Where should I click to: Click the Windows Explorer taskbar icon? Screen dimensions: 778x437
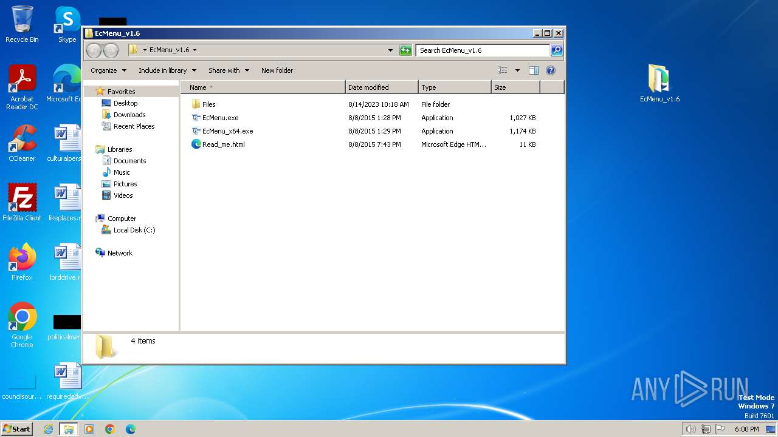[x=69, y=429]
